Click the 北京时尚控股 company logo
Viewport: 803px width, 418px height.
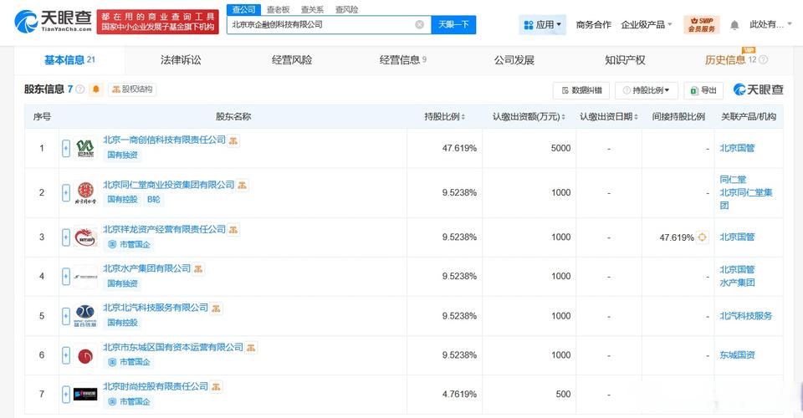(x=85, y=395)
